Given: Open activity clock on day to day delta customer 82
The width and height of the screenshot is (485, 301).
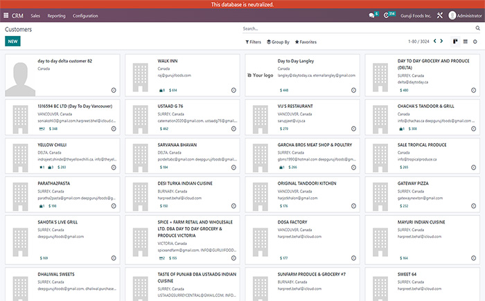Looking at the screenshot, I should [x=114, y=90].
